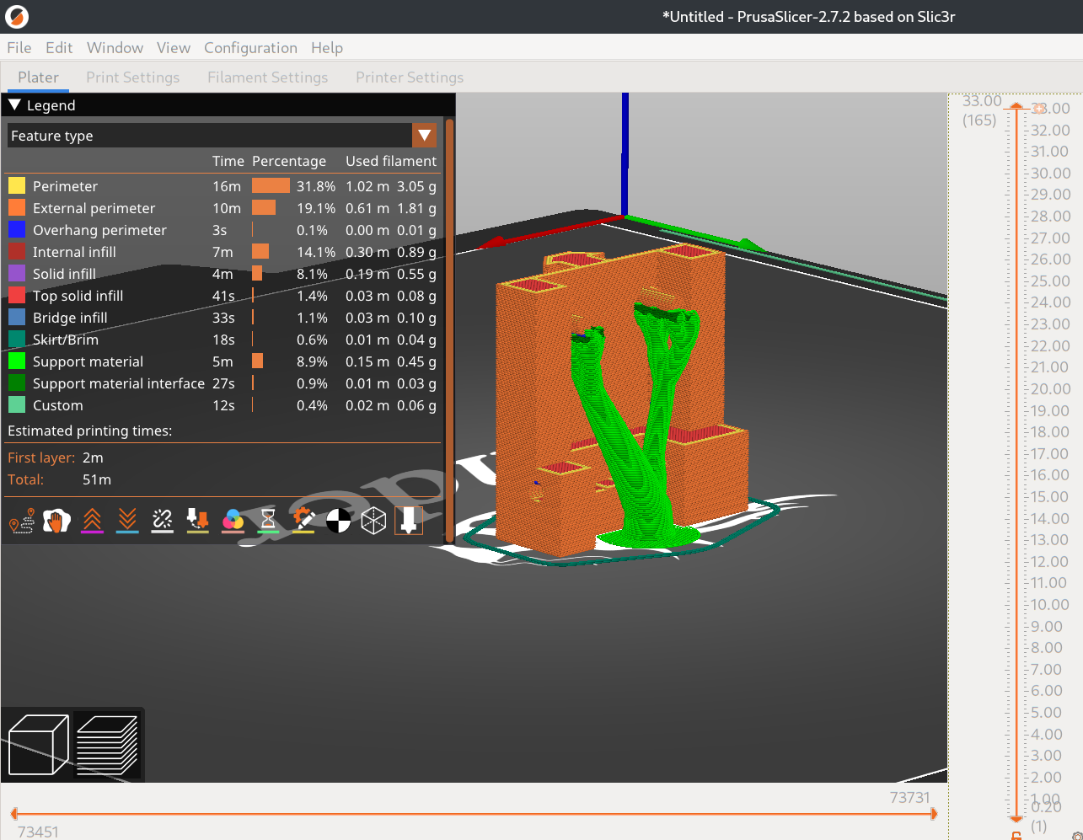Toggle display of travel moves
1083x840 pixels.
(x=22, y=521)
